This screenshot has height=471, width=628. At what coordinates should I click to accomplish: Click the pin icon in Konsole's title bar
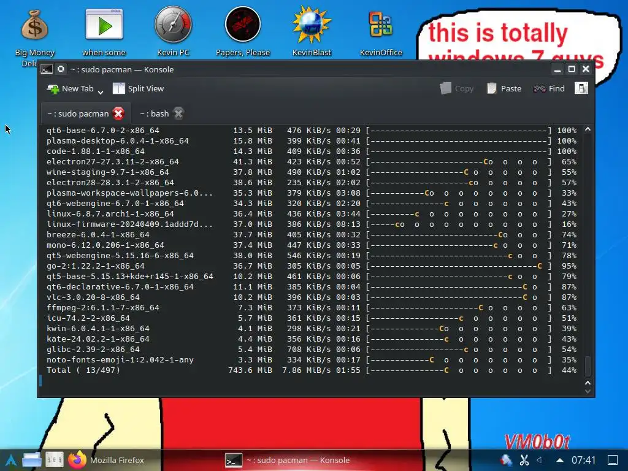[61, 69]
